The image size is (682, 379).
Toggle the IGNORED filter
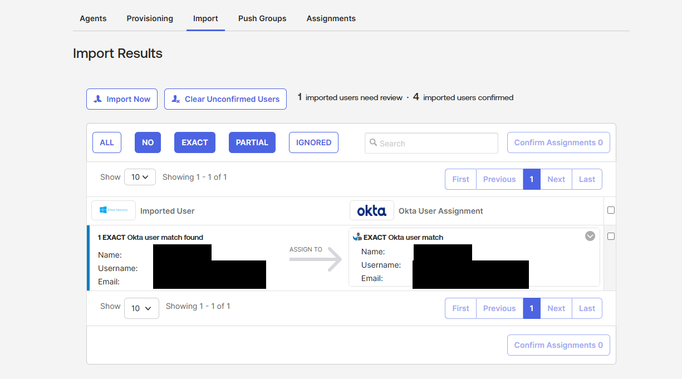point(313,142)
